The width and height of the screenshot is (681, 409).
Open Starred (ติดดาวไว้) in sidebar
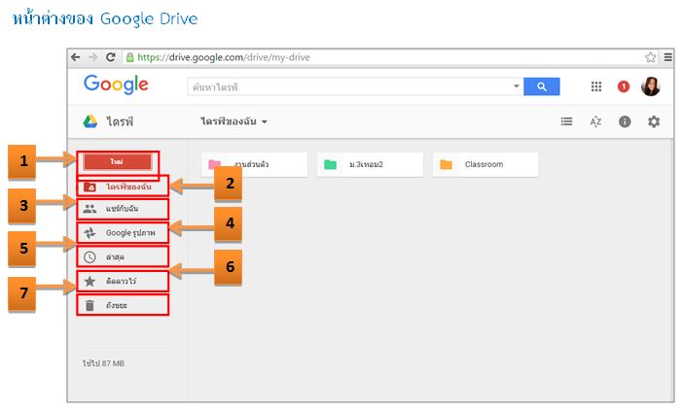point(123,282)
